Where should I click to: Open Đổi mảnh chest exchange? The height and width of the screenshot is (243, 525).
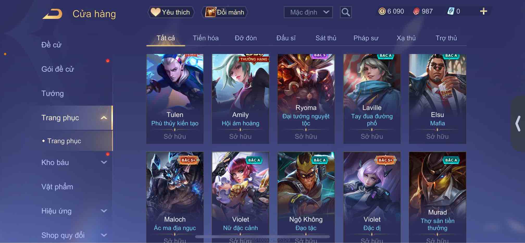point(224,12)
